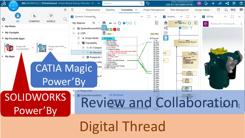Open the gear settings in the left panel
The width and height of the screenshot is (245, 138).
[x=3, y=19]
